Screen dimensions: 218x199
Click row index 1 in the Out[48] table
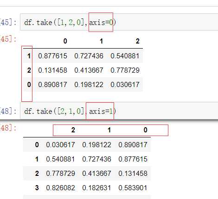point(37,159)
